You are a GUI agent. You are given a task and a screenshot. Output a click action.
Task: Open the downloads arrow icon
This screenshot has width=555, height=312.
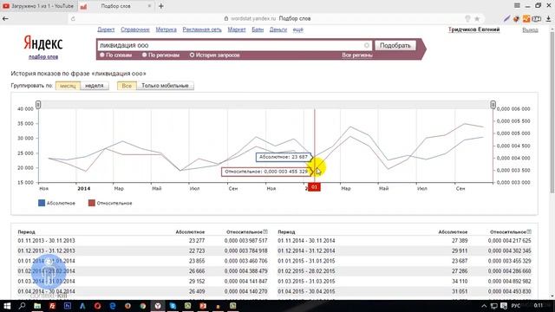click(x=548, y=19)
